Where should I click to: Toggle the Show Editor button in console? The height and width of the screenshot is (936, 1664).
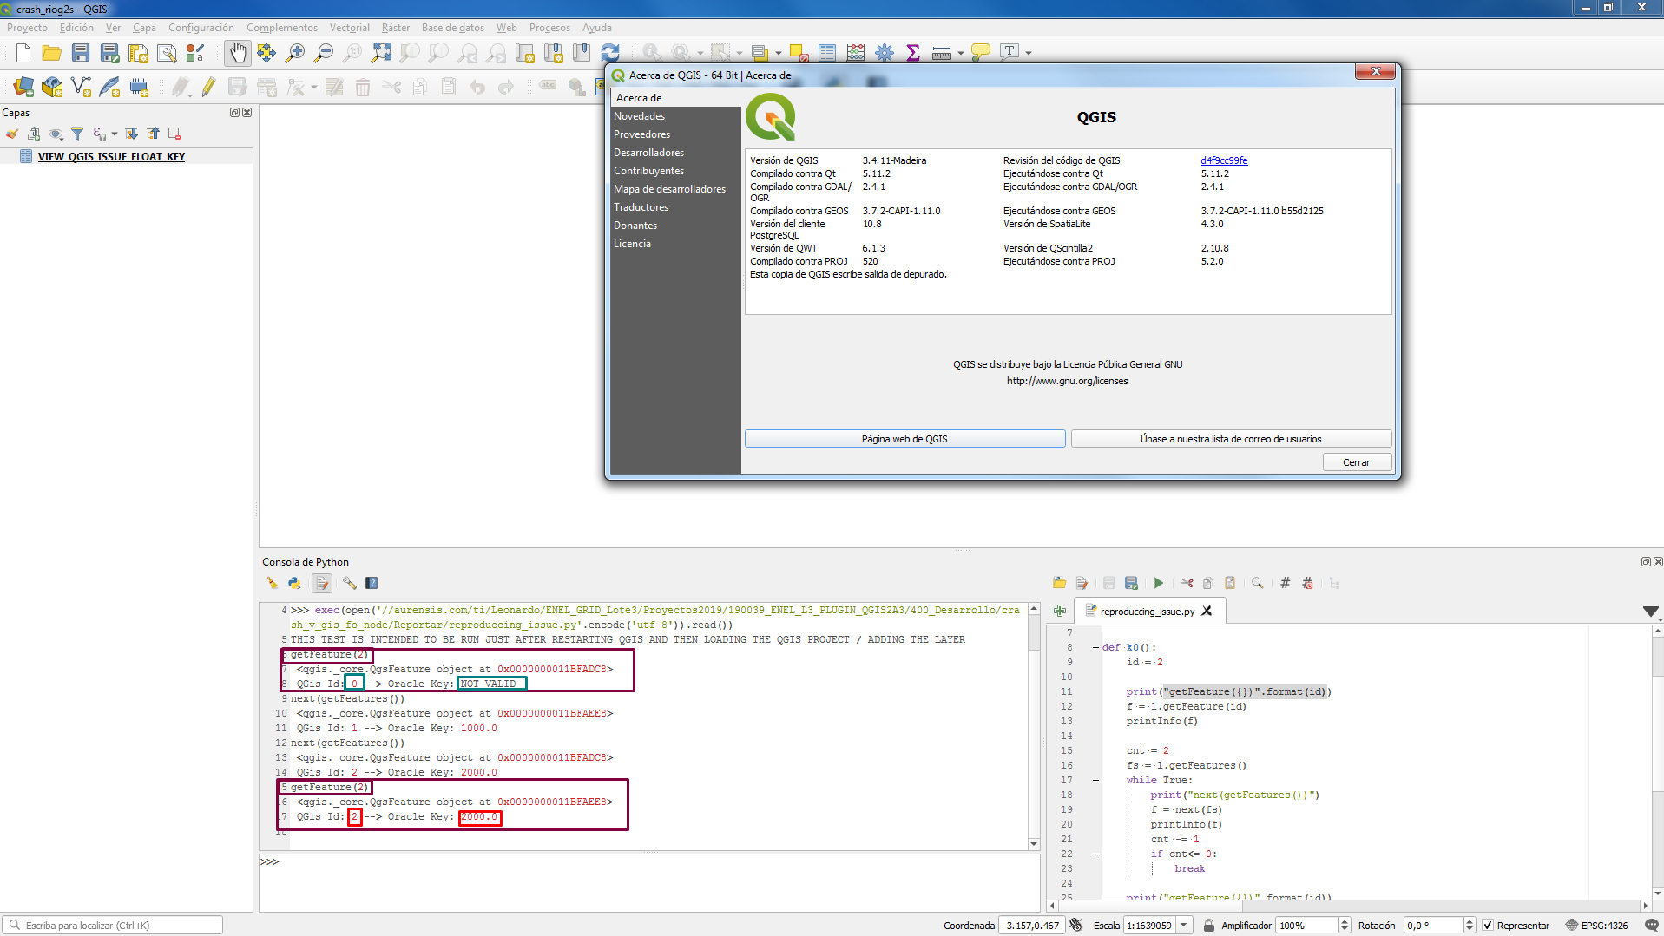(322, 583)
